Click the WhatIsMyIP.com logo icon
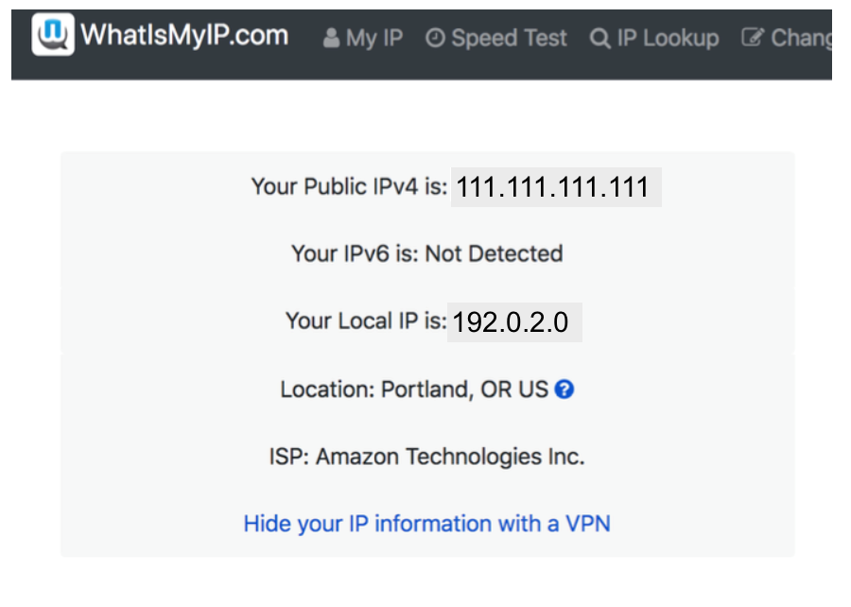This screenshot has height=607, width=851. [53, 34]
